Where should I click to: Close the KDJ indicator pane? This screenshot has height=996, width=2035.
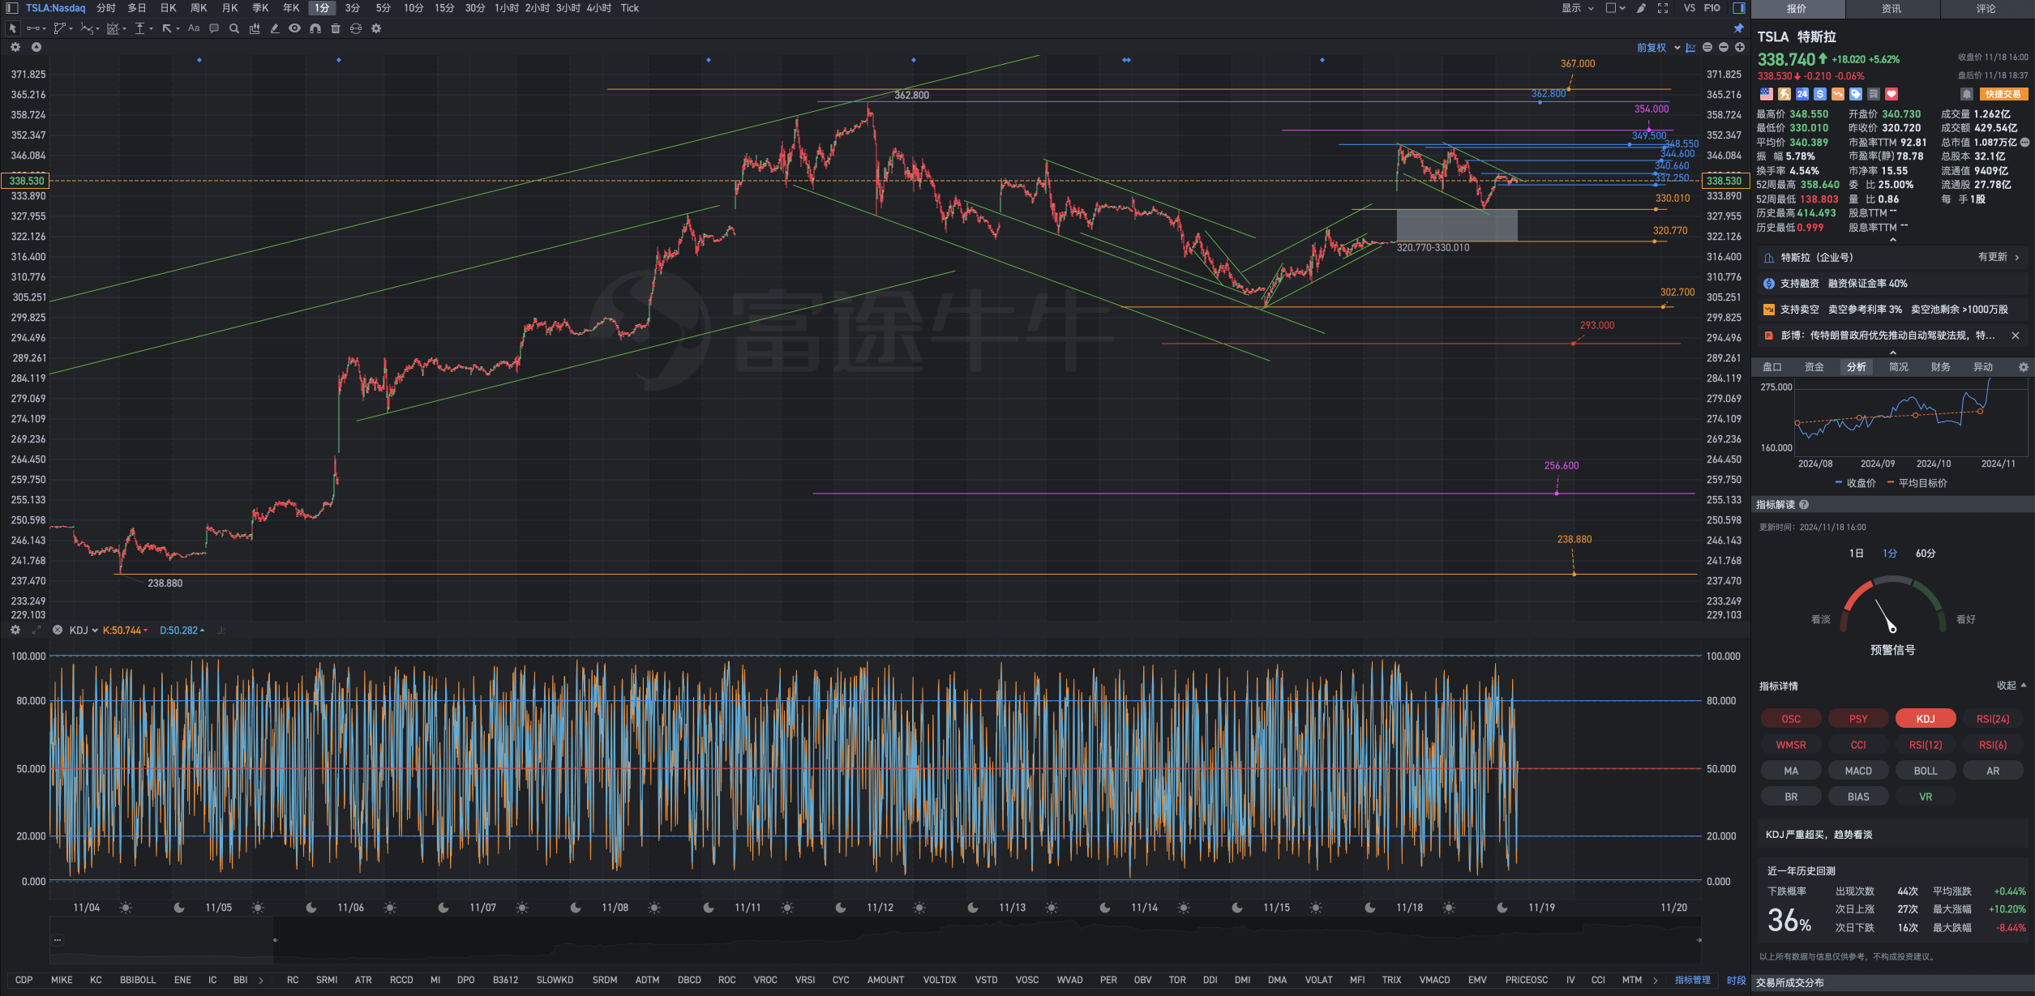(58, 630)
